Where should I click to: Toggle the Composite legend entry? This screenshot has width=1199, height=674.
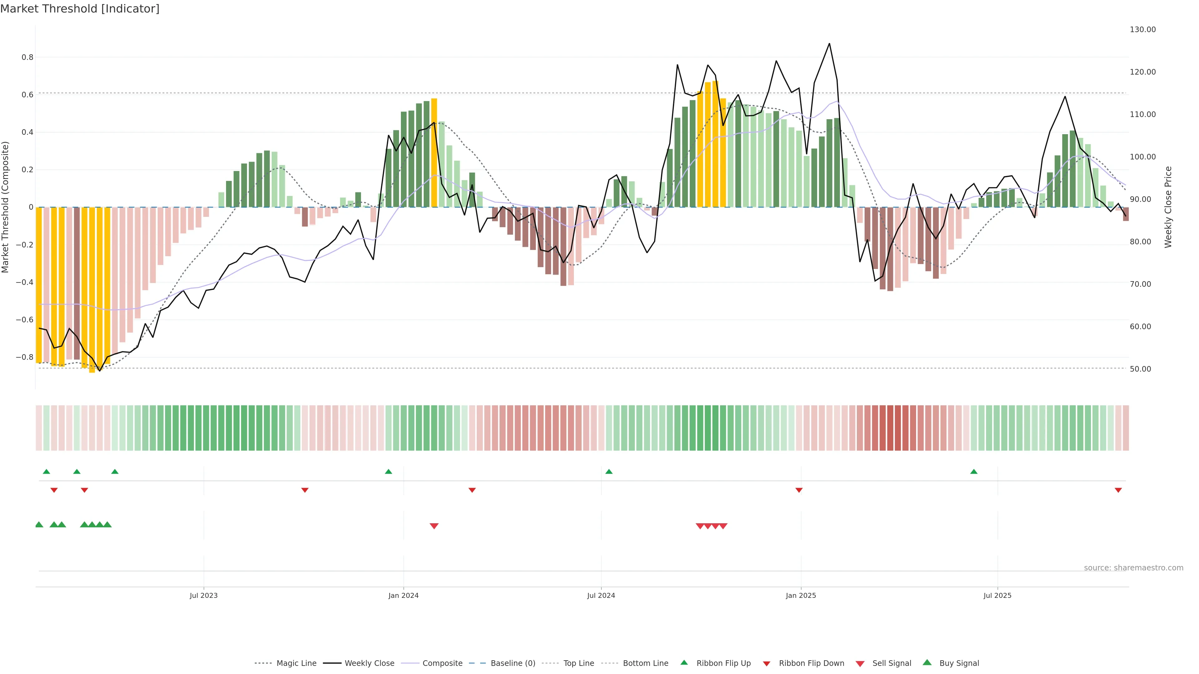[x=442, y=663]
